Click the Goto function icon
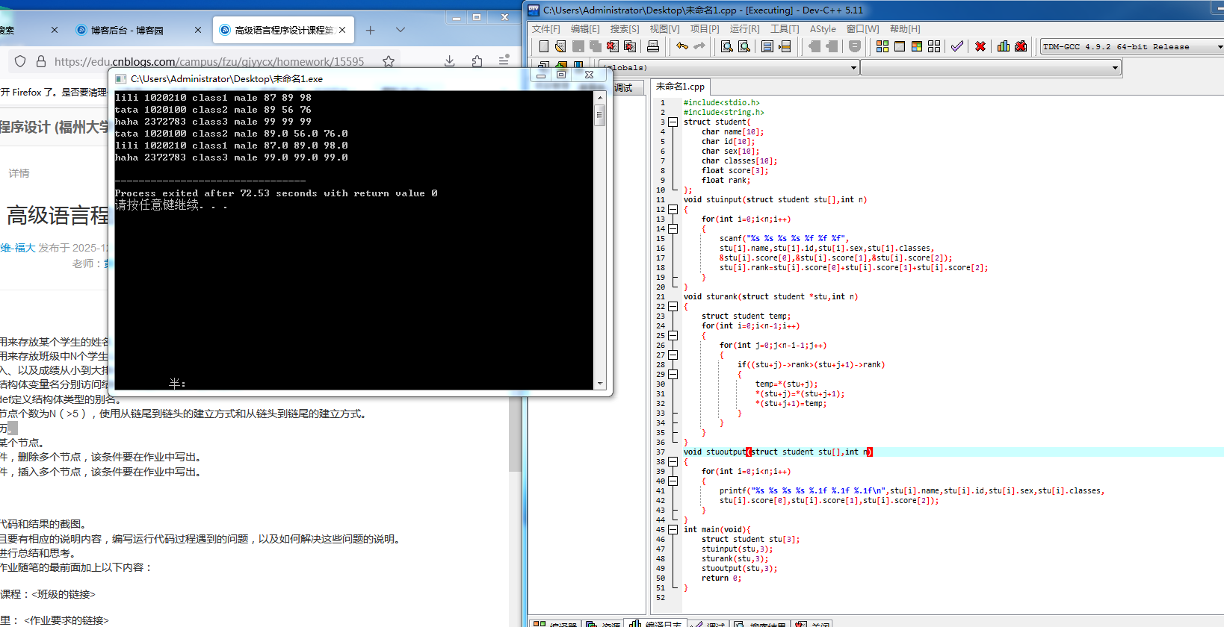This screenshot has width=1224, height=627. 767,46
